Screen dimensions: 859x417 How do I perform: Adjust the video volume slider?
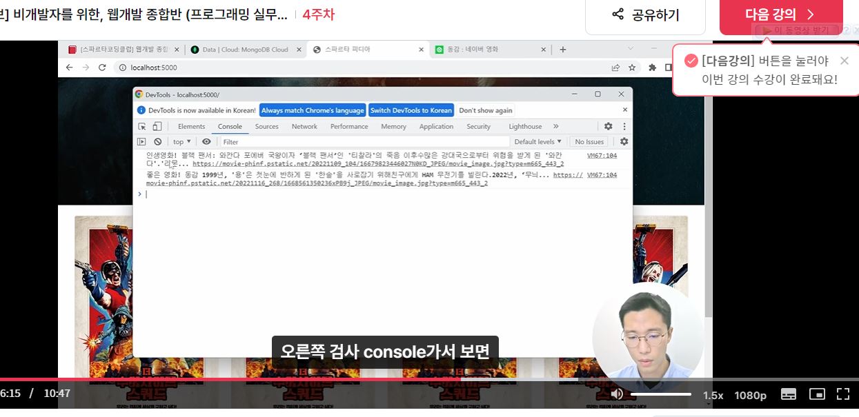660,394
